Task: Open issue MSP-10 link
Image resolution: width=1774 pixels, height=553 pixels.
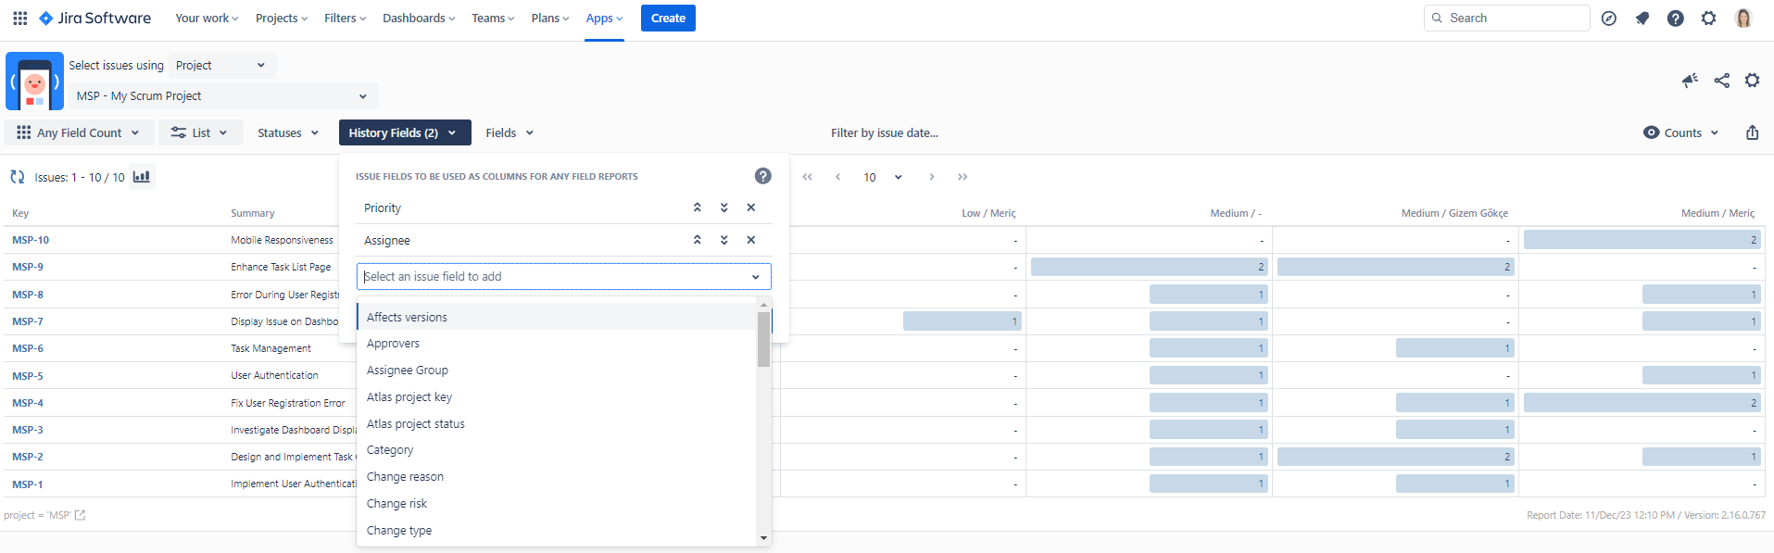Action: 31,240
